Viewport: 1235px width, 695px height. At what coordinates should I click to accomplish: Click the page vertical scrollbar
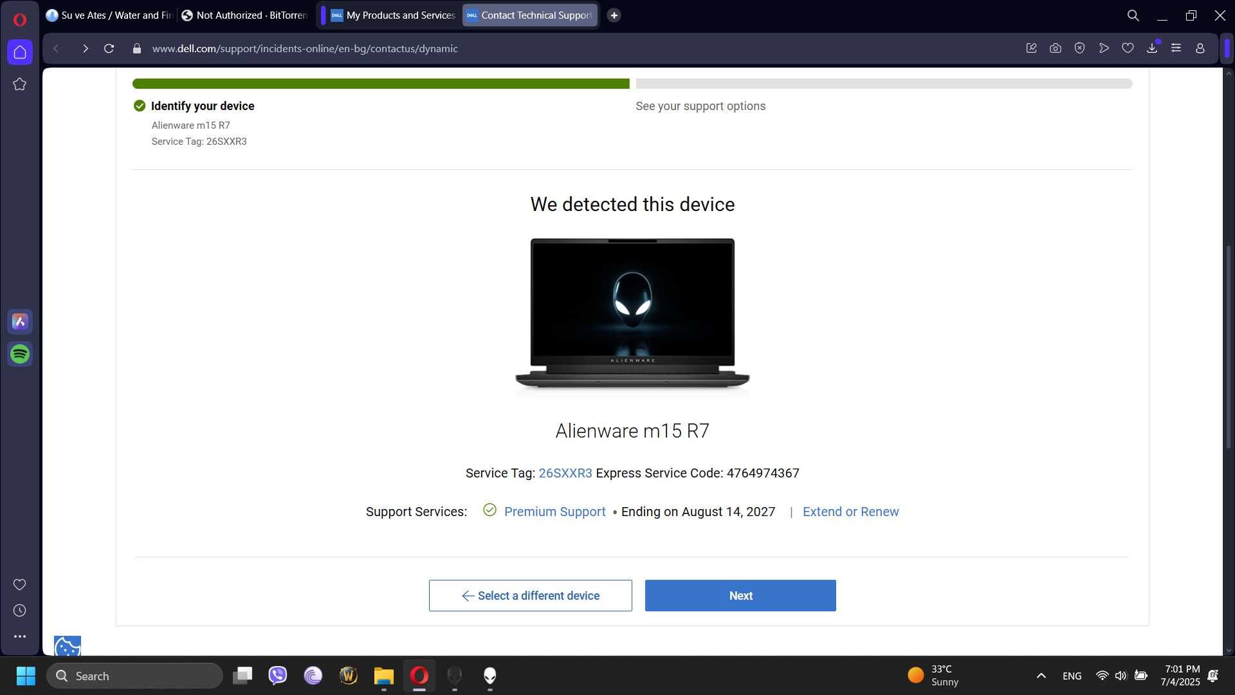(x=1229, y=347)
